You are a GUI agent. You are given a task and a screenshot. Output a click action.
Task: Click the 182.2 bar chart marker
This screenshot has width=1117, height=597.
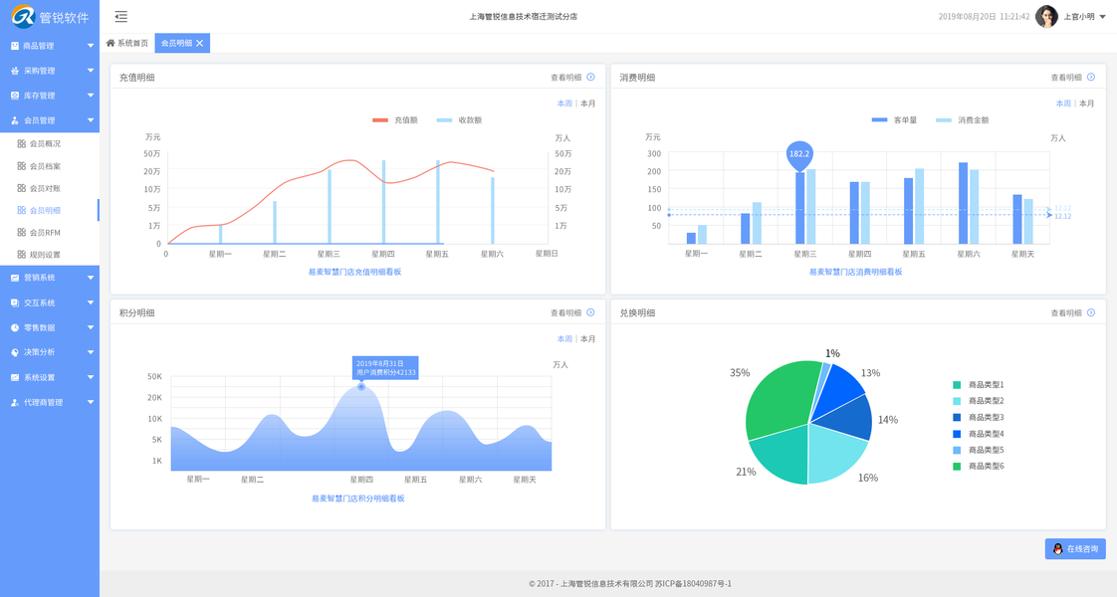799,156
